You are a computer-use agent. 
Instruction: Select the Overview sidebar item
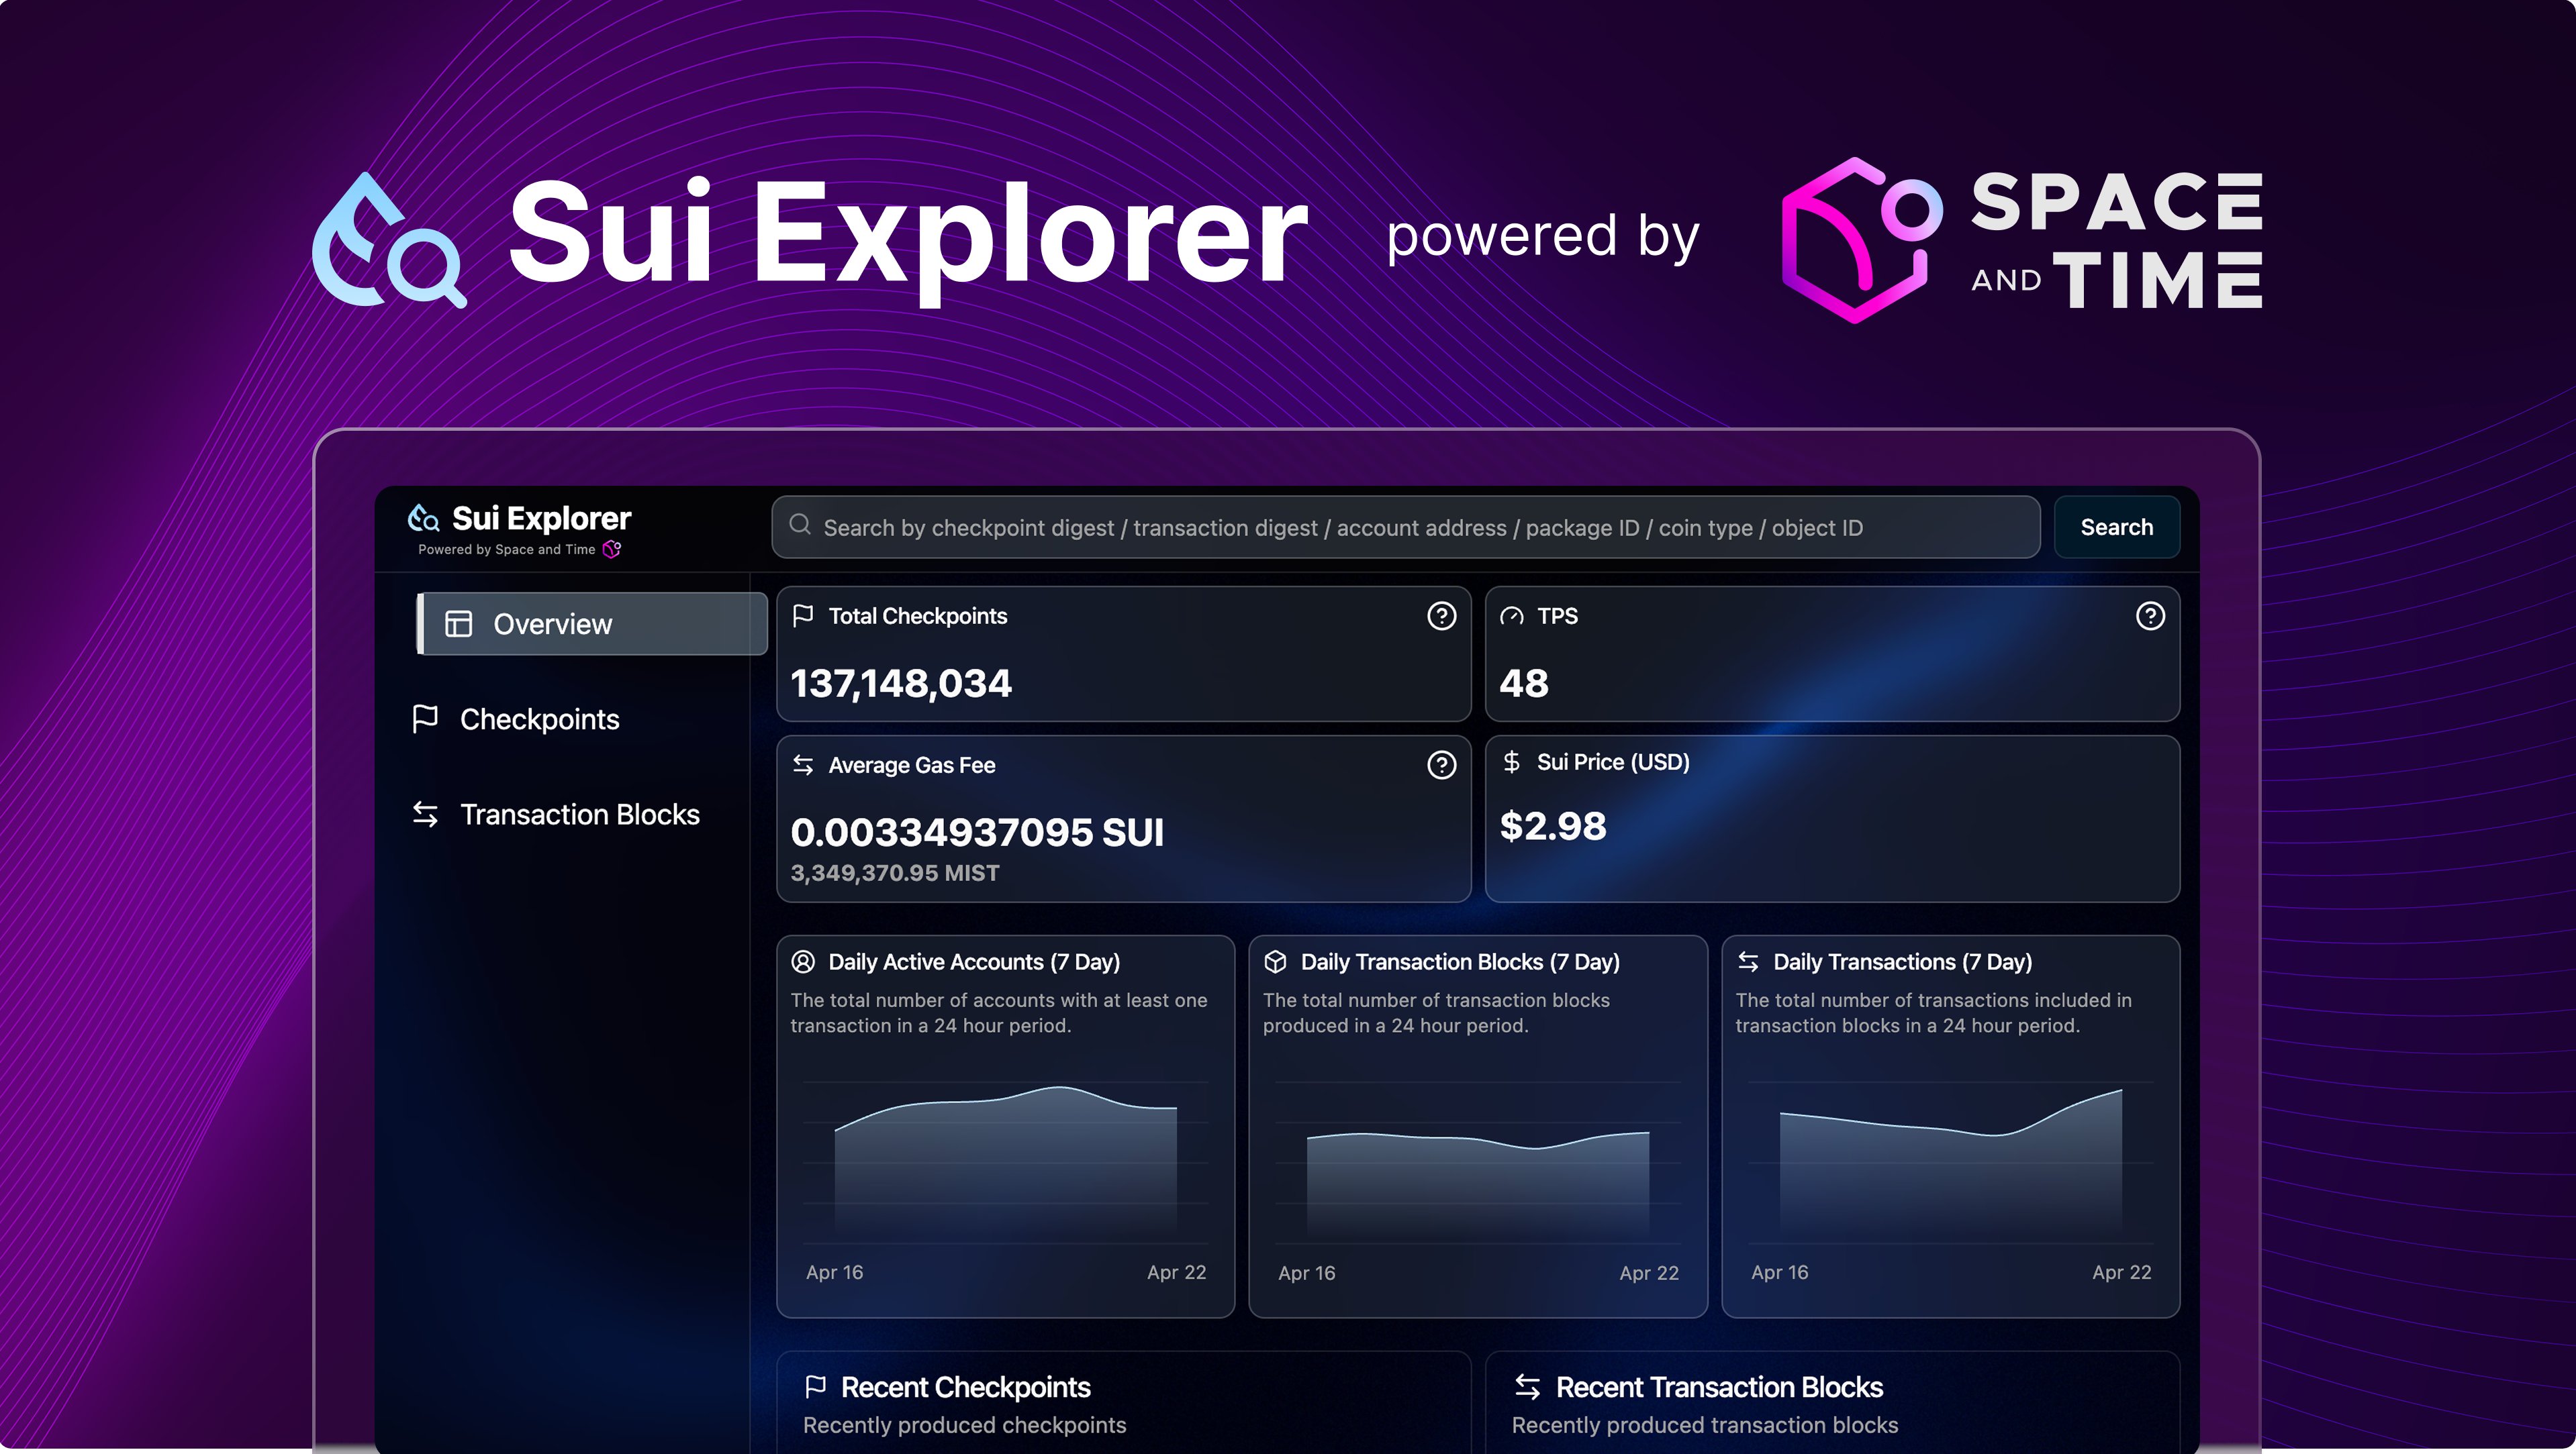[592, 623]
